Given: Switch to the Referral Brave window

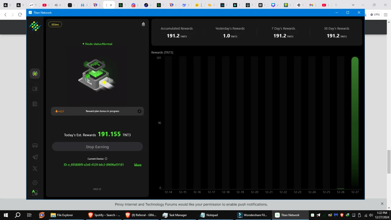Looking at the screenshot, I should click(141, 215).
